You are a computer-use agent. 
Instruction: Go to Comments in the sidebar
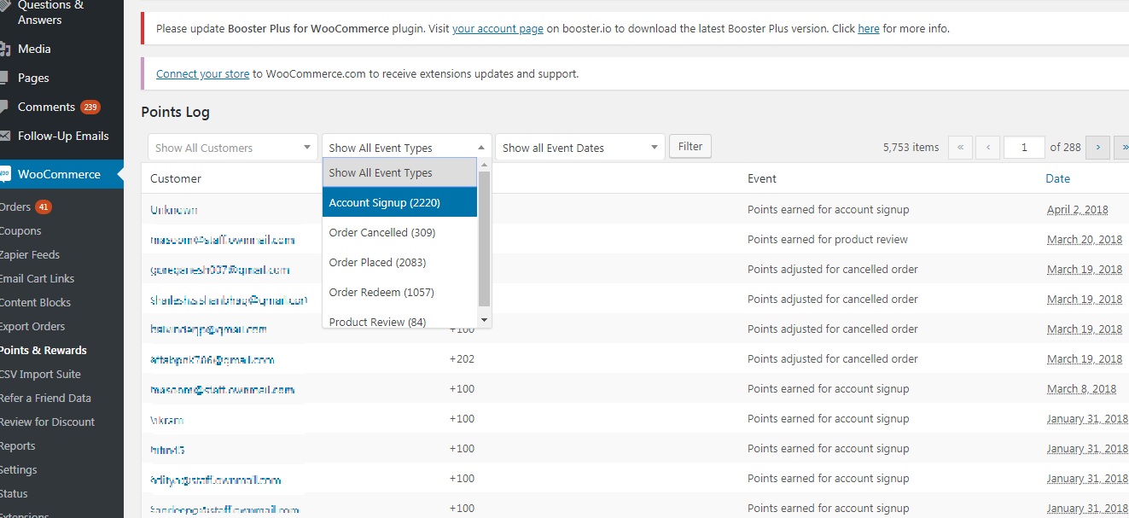(x=46, y=107)
